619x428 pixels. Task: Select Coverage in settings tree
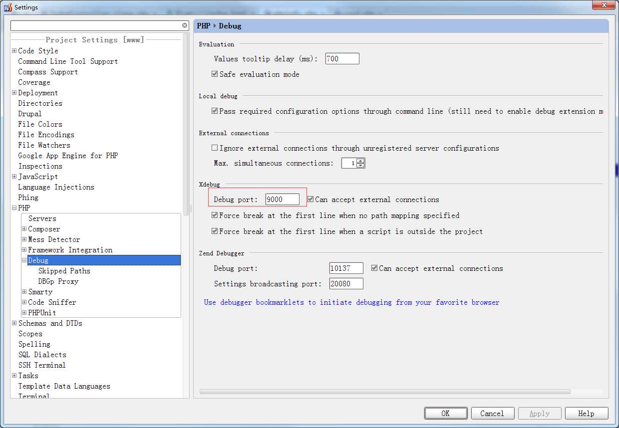[34, 82]
